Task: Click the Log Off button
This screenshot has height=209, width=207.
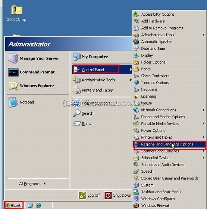Action: [89, 196]
